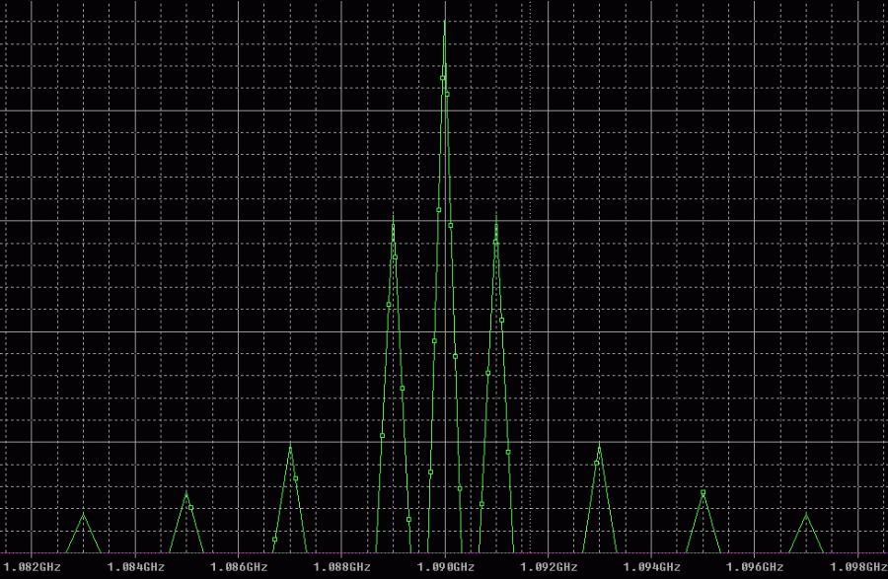Select the small peak at 1.087GHz
888x579 pixels.
point(290,500)
